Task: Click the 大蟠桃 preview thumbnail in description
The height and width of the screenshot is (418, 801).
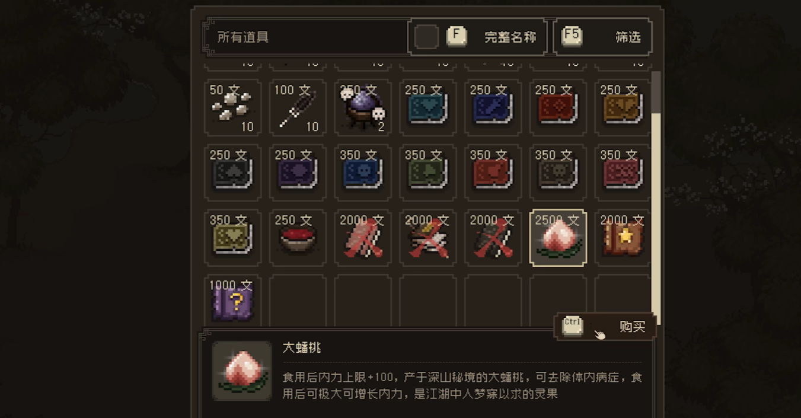Action: [x=242, y=371]
